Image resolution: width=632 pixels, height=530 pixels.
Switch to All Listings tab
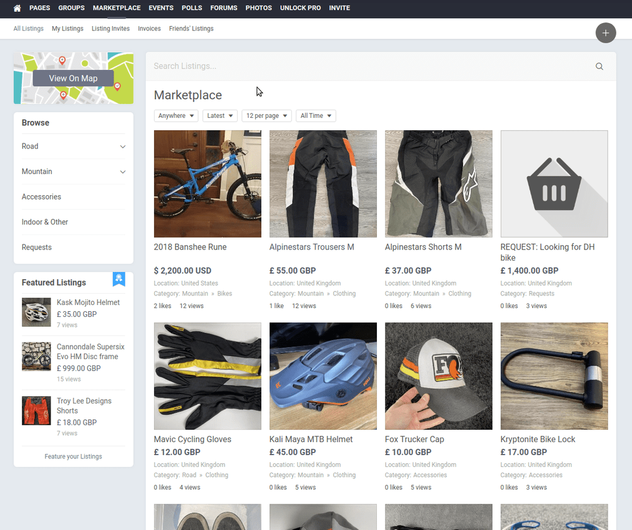click(28, 29)
